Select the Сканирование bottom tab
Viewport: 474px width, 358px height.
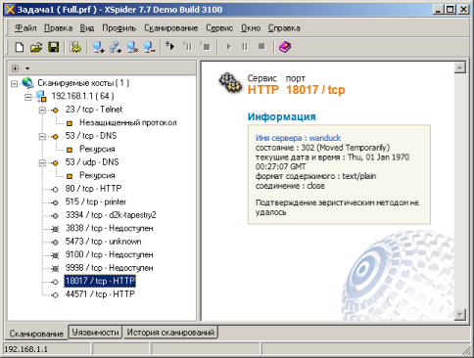36,334
